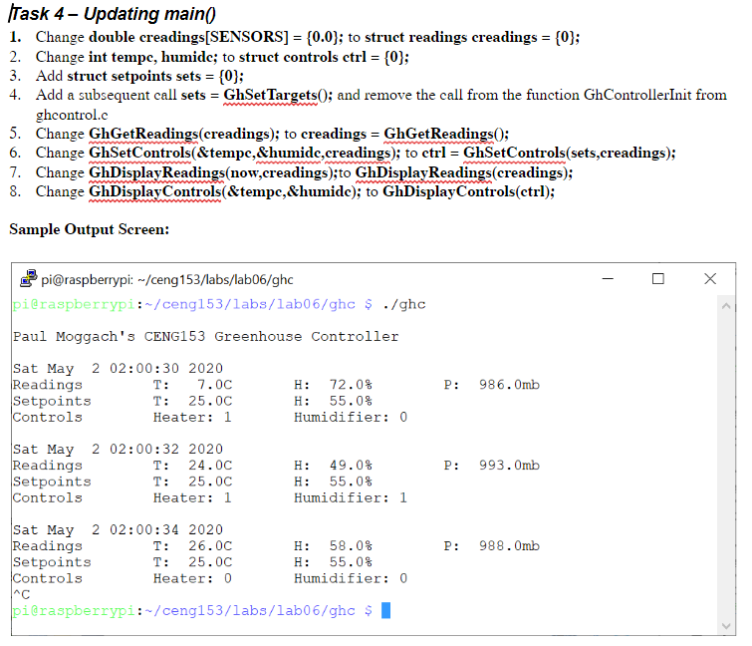This screenshot has width=752, height=646.
Task: Click 'GhDisplayControls(ctrl);' in step 8
Action: 468,192
